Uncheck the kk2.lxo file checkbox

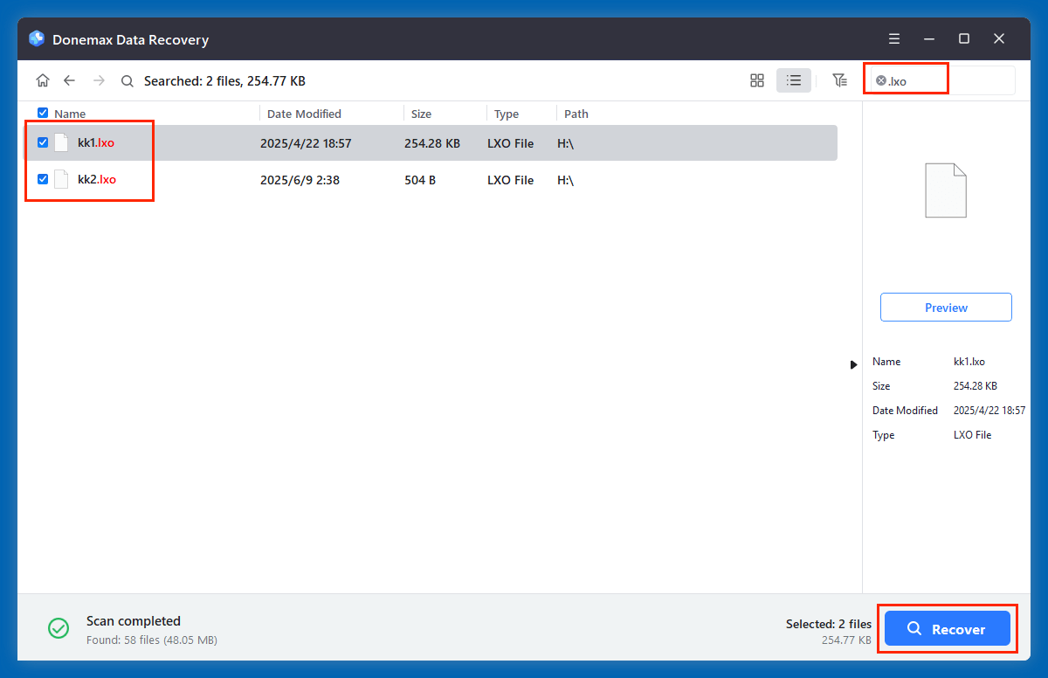click(43, 179)
